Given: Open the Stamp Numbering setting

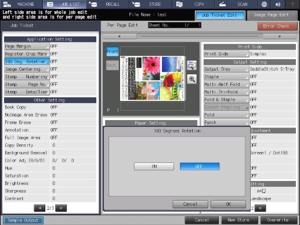Looking at the screenshot, I should [27, 77].
